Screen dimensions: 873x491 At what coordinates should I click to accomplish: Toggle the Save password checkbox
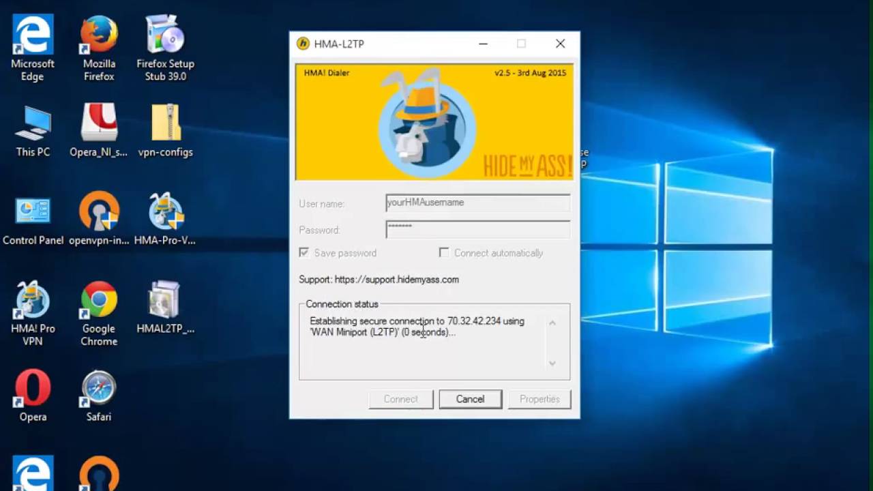304,253
